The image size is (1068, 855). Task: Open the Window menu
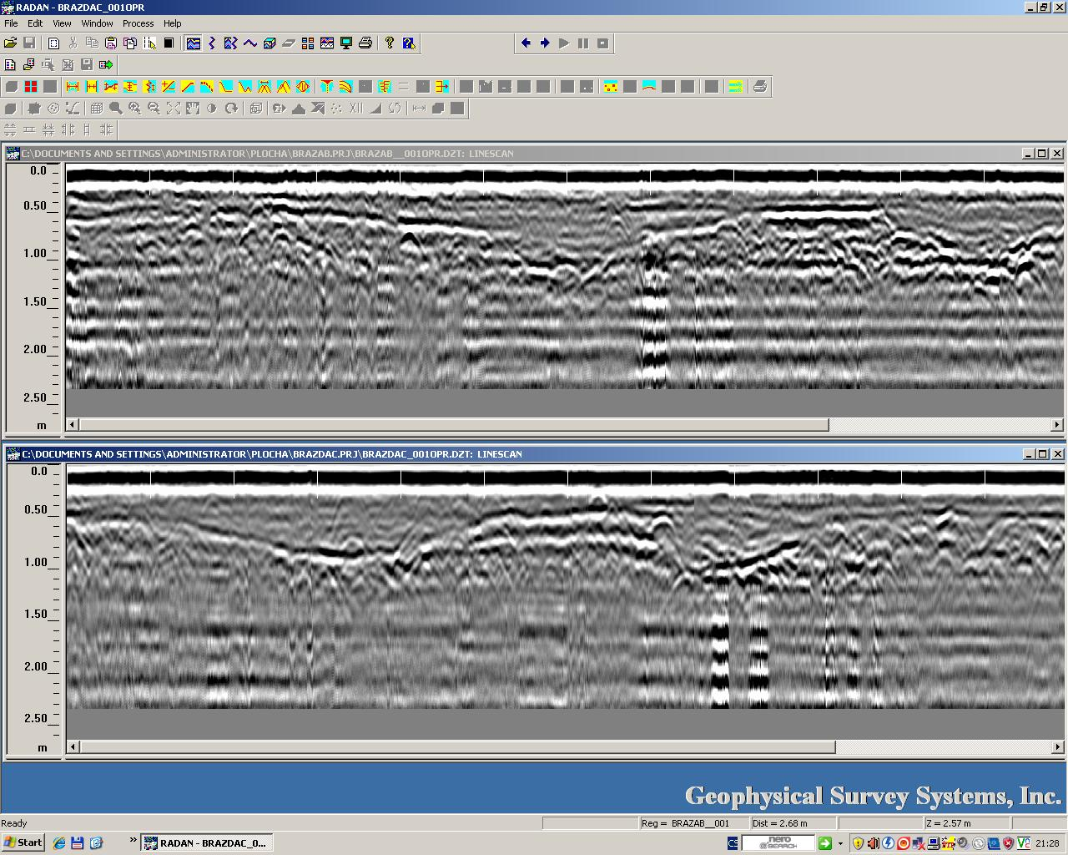point(97,23)
